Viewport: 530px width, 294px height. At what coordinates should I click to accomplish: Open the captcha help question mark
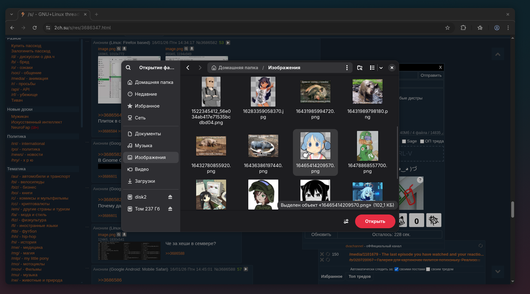point(420,180)
